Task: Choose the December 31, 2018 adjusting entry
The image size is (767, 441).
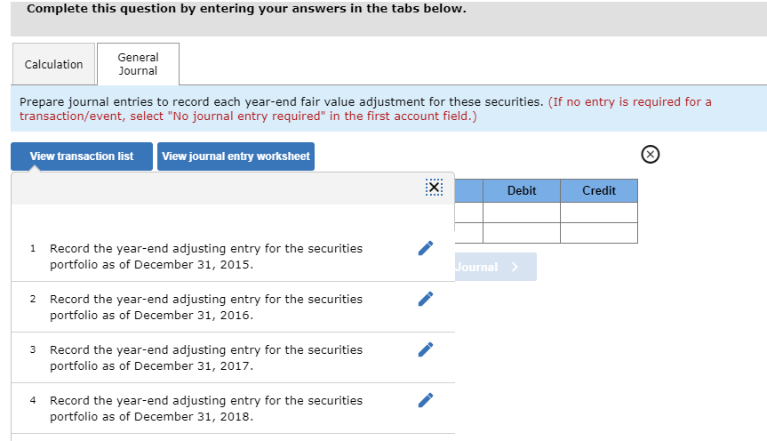Action: click(206, 408)
